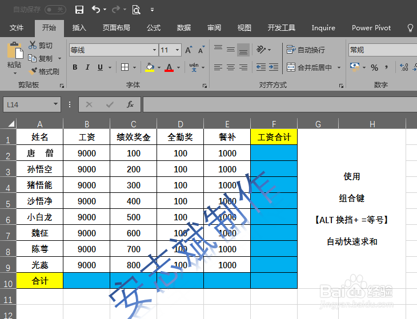Screen dimensions: 417x319
Task: Apply red font color
Action: (x=169, y=67)
